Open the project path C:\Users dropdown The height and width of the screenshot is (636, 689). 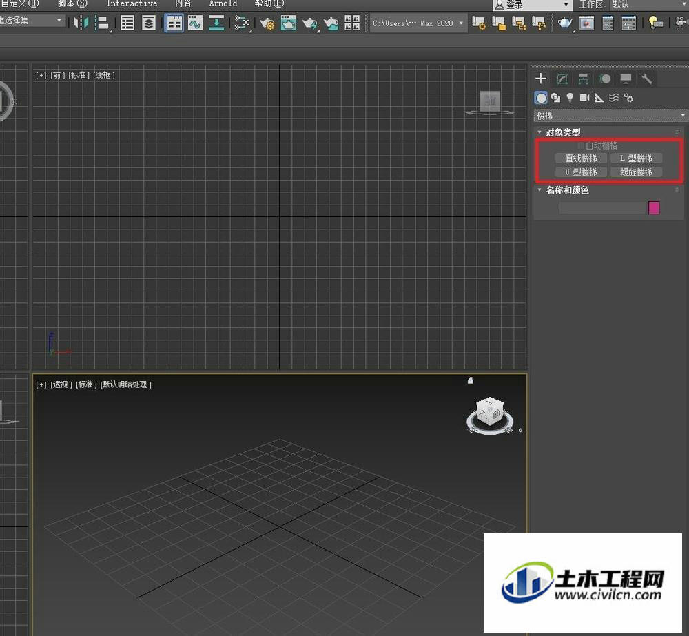coord(417,23)
